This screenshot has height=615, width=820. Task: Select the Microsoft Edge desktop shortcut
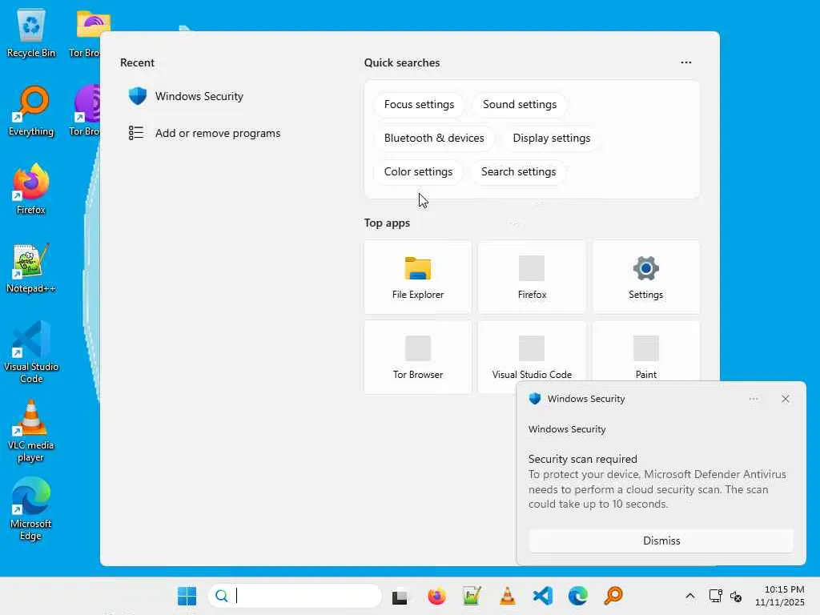31,509
